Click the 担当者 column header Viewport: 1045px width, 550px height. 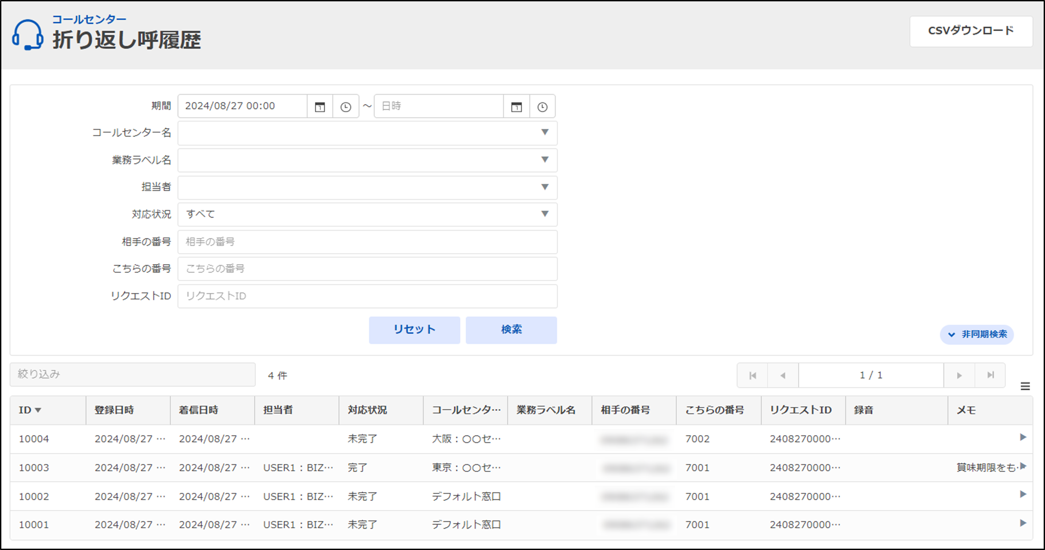click(x=297, y=410)
